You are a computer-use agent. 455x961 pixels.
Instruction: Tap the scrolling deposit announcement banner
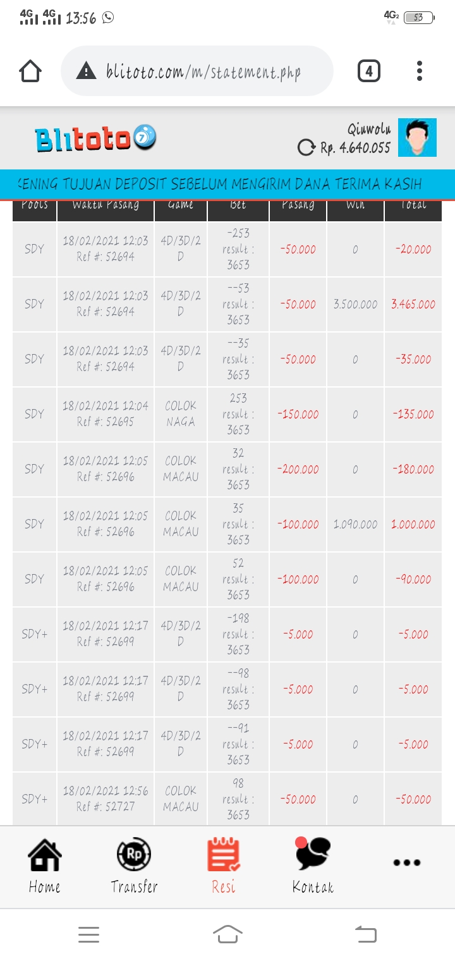point(227,184)
